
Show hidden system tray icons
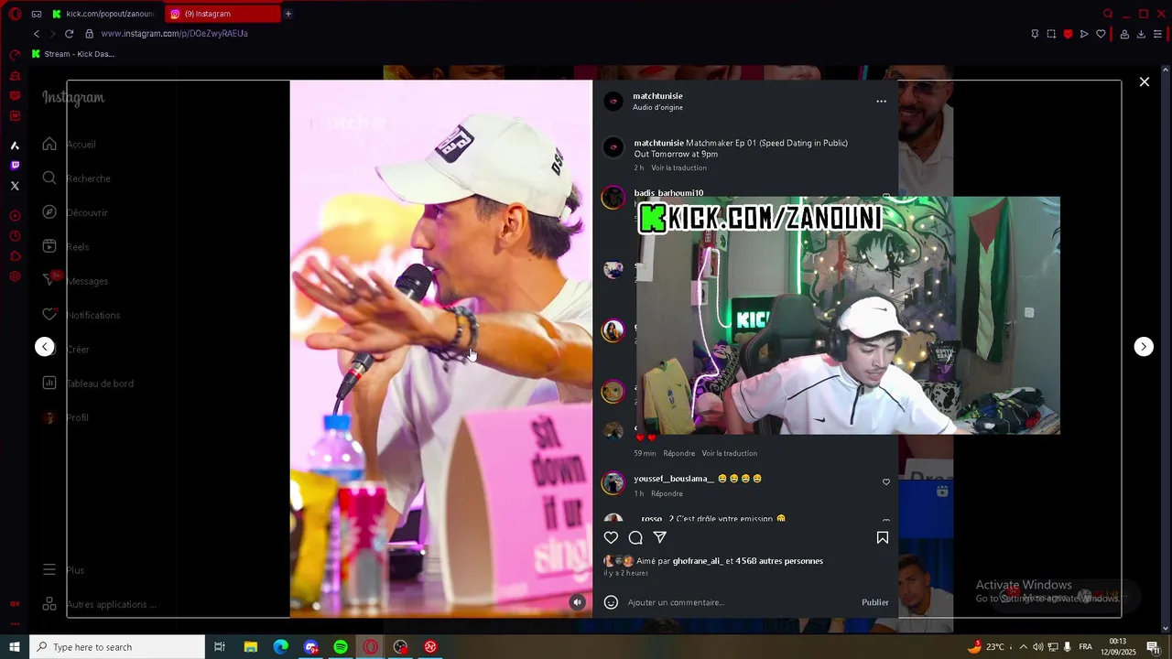tap(1023, 647)
